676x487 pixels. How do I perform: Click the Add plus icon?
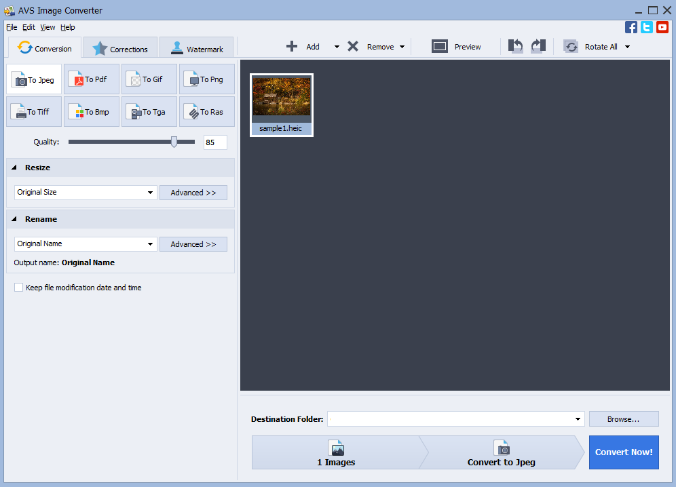click(x=292, y=46)
